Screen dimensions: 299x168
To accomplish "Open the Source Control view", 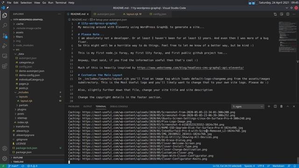I will coord(5,35).
